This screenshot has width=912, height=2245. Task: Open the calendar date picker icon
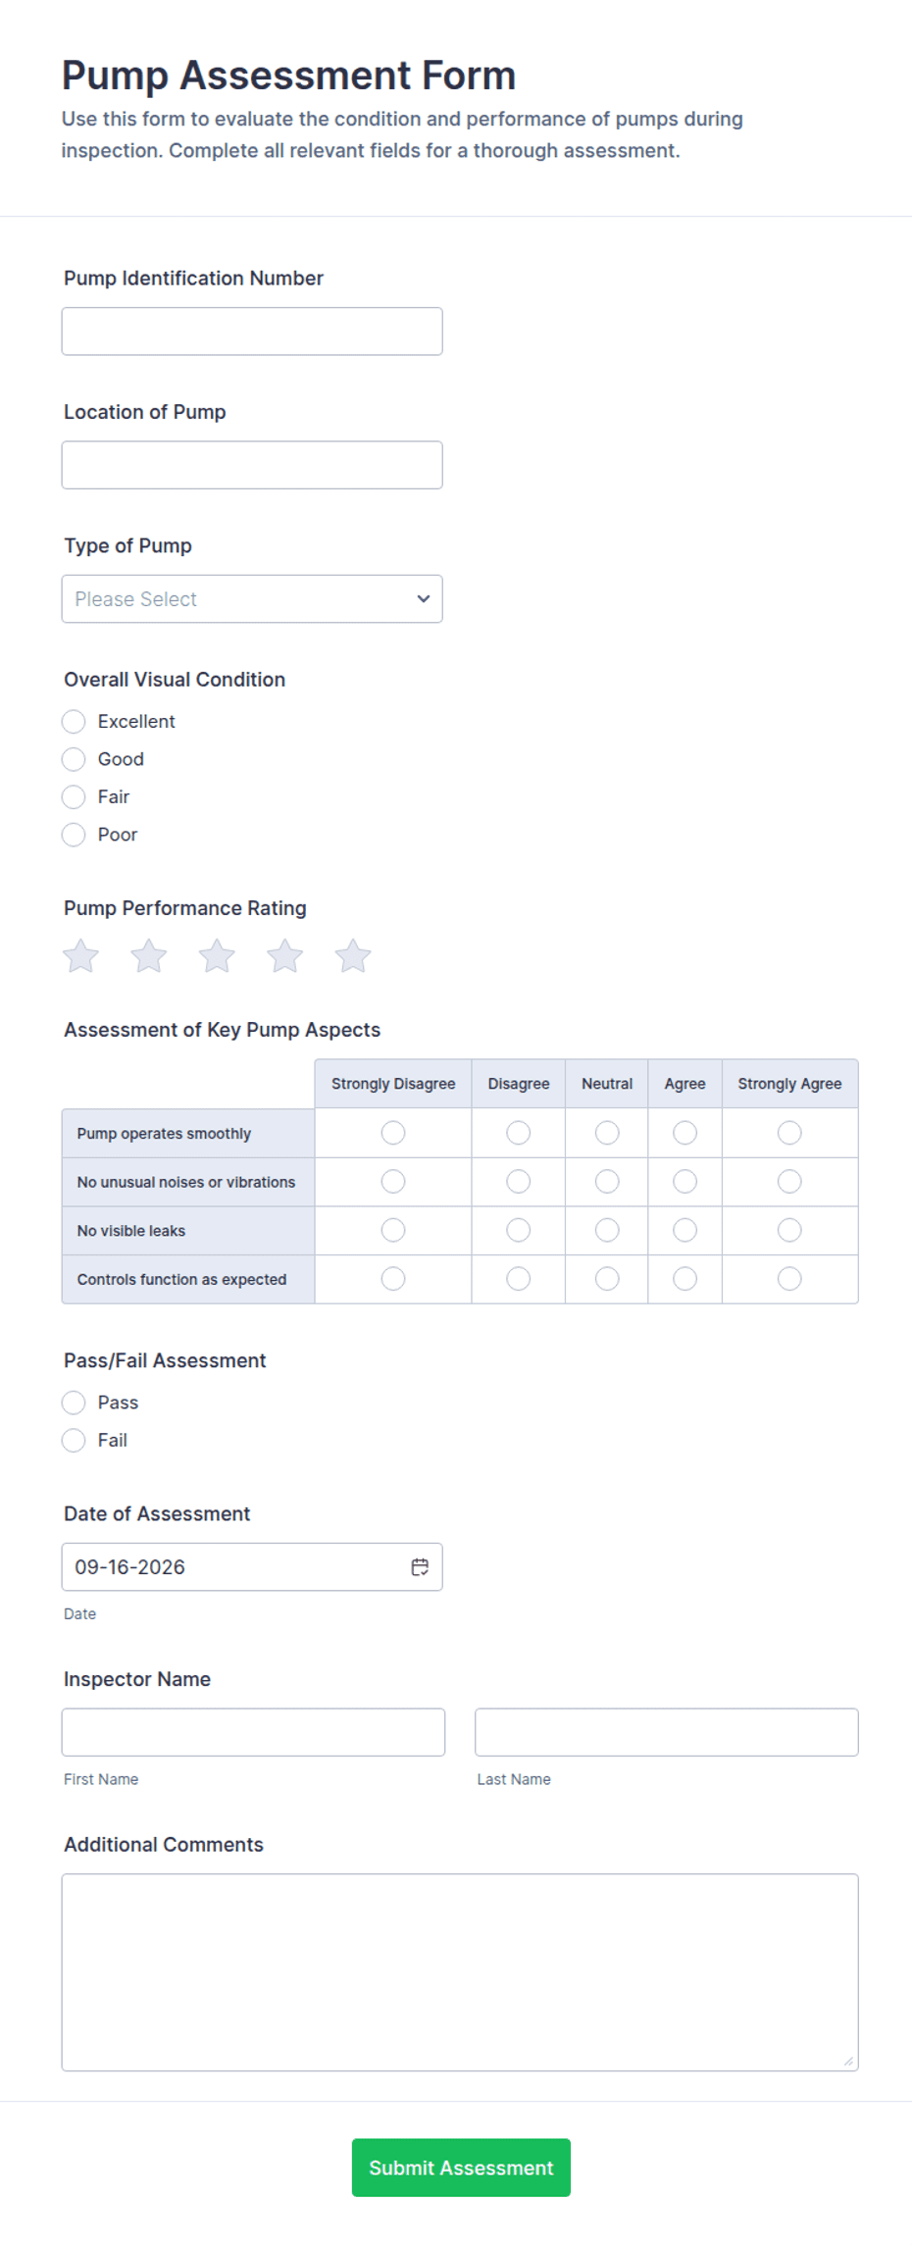420,1567
